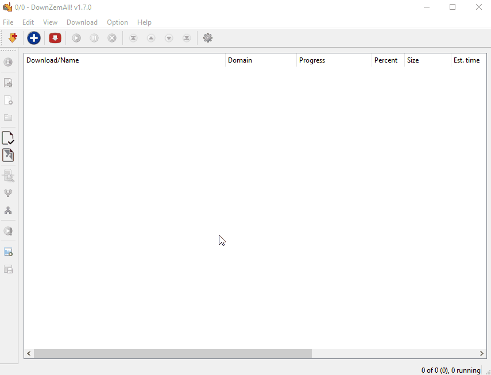Click the move to bottom icon
This screenshot has width=491, height=375.
tap(187, 38)
